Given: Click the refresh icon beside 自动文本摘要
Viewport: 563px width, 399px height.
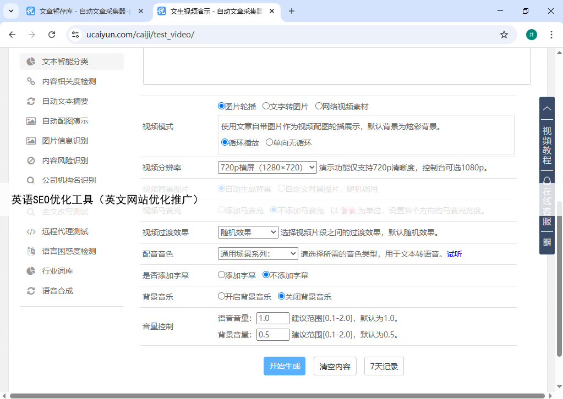Looking at the screenshot, I should click(x=31, y=101).
